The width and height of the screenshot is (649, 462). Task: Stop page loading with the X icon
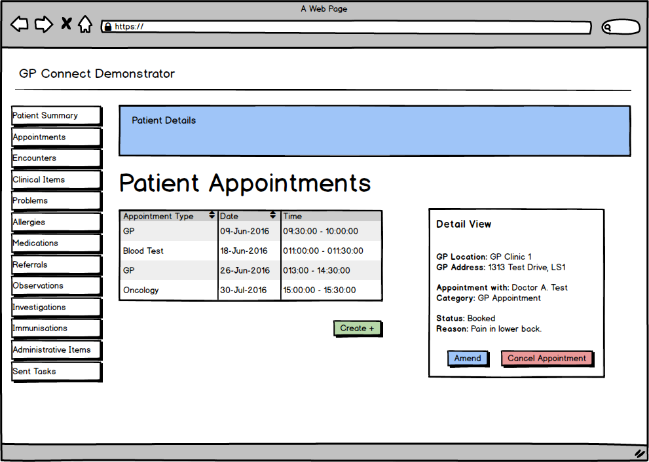65,24
